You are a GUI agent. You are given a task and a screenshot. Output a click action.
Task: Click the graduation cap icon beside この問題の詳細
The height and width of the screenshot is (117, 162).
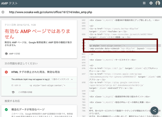point(13,92)
